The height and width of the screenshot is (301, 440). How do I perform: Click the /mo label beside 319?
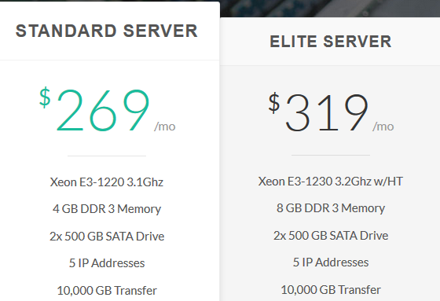pos(383,127)
